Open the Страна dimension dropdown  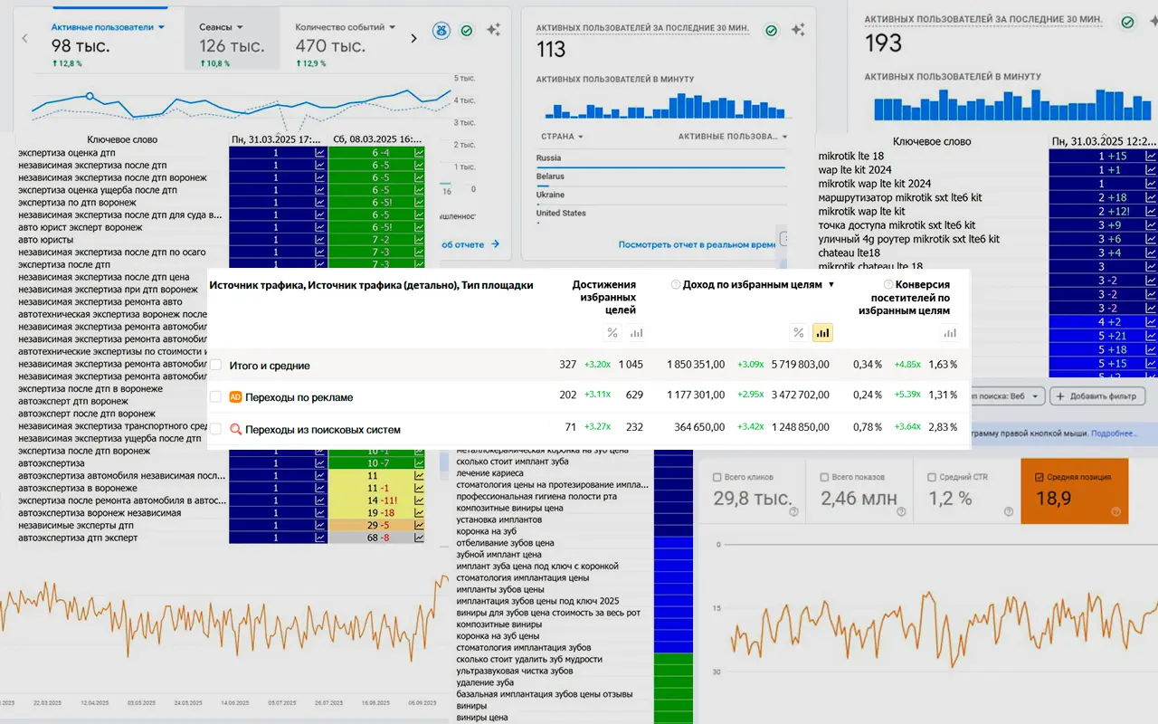pos(561,137)
